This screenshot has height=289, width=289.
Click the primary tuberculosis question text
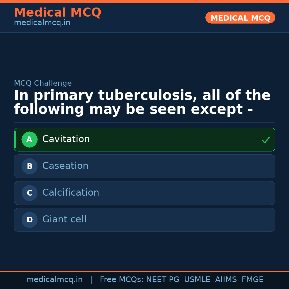[142, 102]
